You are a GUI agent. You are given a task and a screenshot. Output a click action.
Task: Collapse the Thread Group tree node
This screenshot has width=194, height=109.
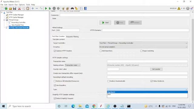[x=4, y=20]
